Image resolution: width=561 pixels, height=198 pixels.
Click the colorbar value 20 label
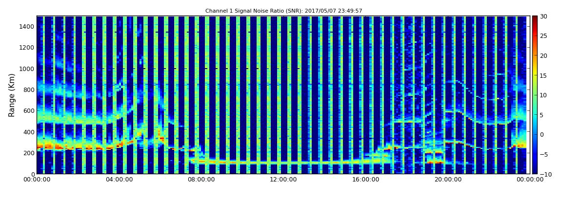(544, 55)
